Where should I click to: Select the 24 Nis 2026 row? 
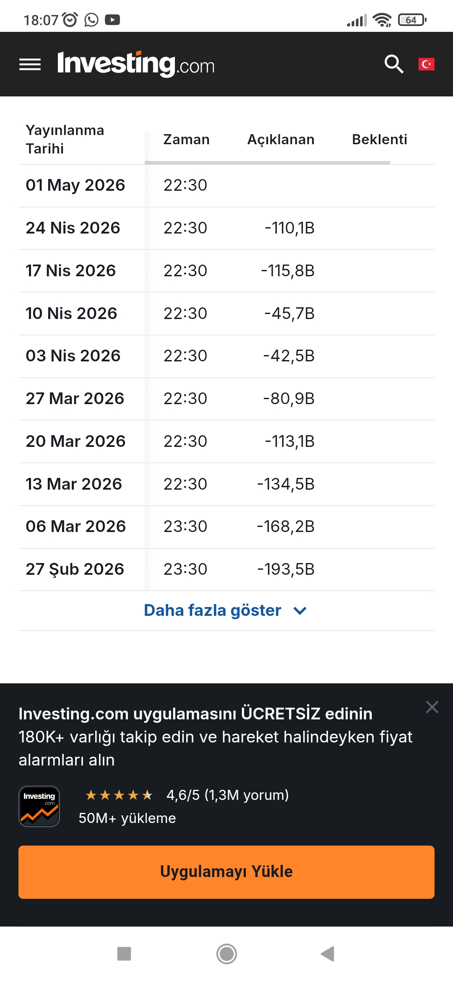pyautogui.click(x=73, y=228)
